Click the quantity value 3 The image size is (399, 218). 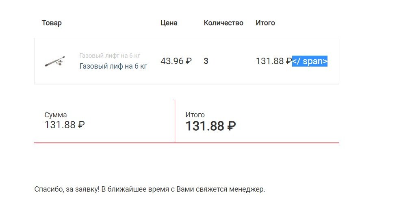(x=206, y=61)
